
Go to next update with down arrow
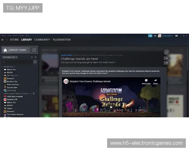(x=167, y=63)
